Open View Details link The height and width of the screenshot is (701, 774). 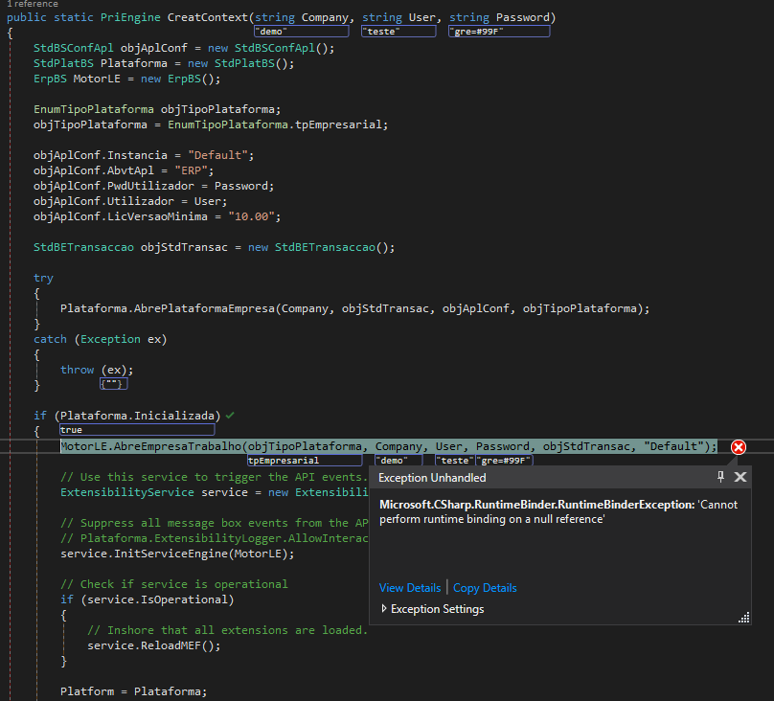click(x=410, y=588)
